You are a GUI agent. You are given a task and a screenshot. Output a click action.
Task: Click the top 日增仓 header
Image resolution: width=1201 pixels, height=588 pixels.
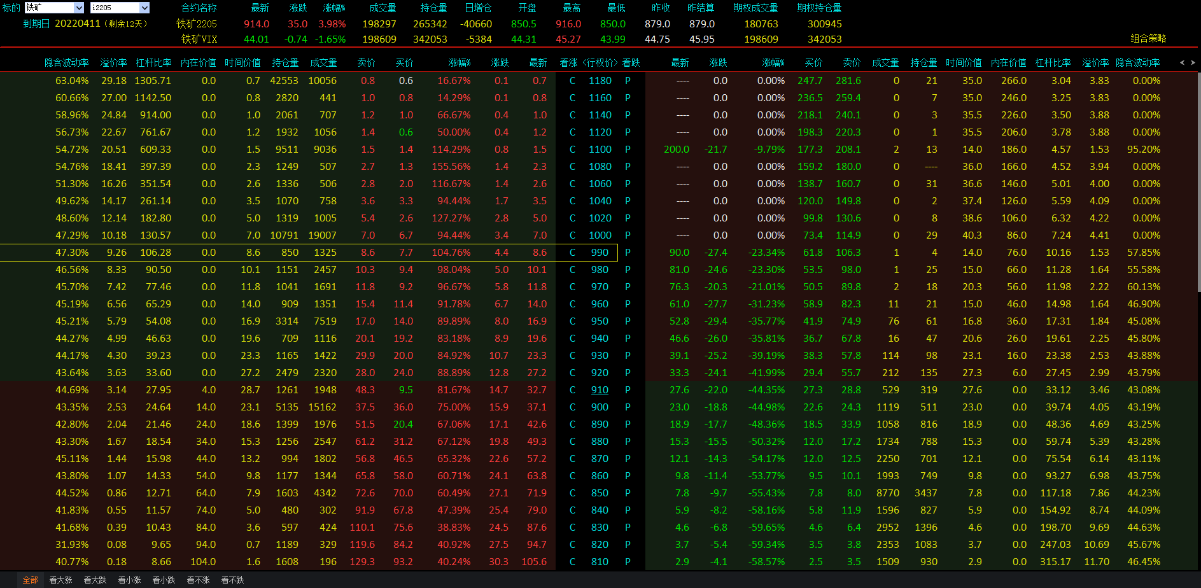(478, 8)
